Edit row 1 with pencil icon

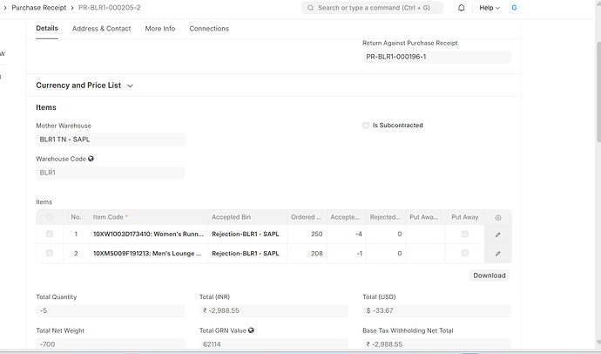pyautogui.click(x=498, y=235)
